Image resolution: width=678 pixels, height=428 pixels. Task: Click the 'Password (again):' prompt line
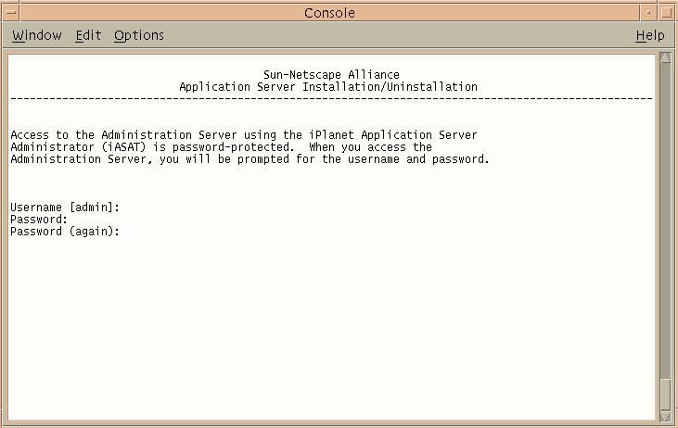[65, 232]
